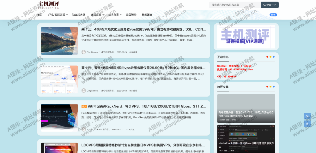Open 独立服务器 navigation item
The height and width of the screenshot is (153, 316).
pos(79,15)
